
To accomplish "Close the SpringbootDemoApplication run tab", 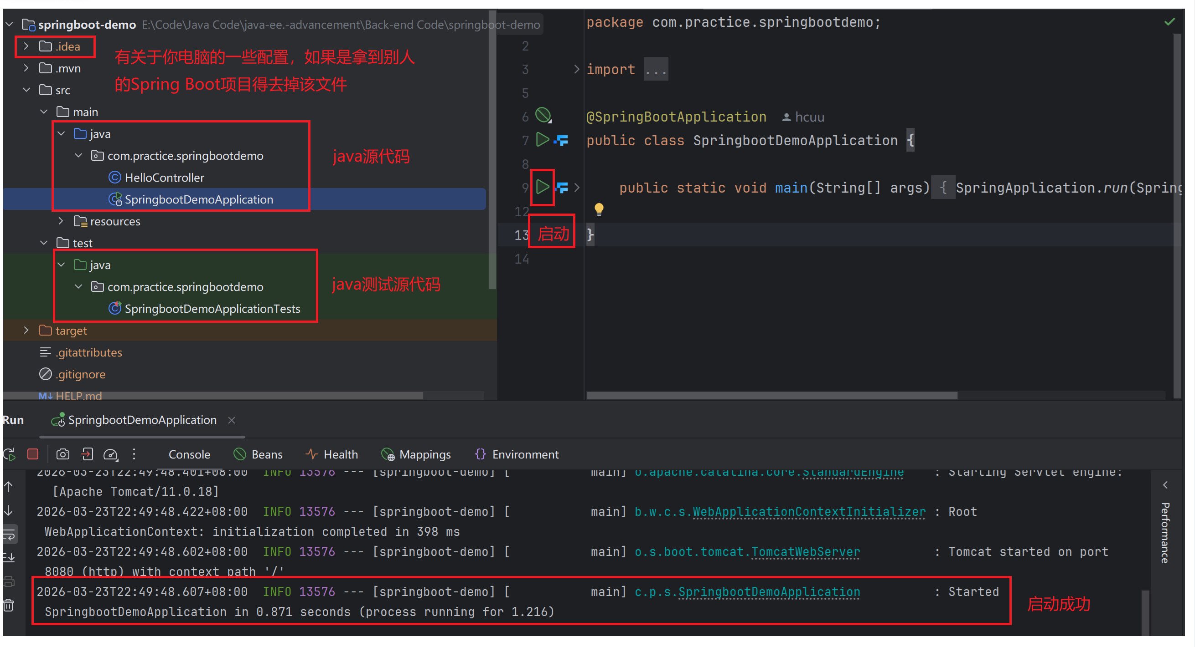I will pyautogui.click(x=232, y=420).
